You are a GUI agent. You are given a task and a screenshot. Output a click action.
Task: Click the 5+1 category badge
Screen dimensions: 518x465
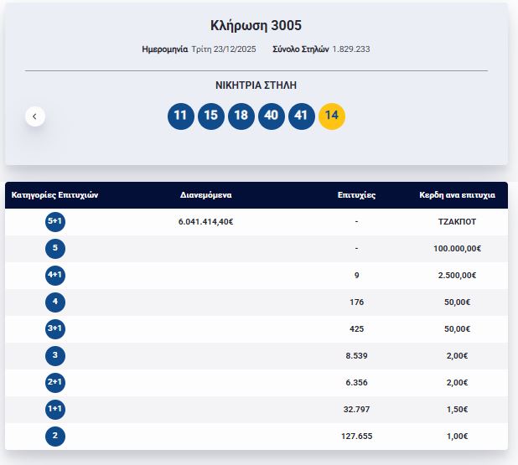tap(55, 222)
